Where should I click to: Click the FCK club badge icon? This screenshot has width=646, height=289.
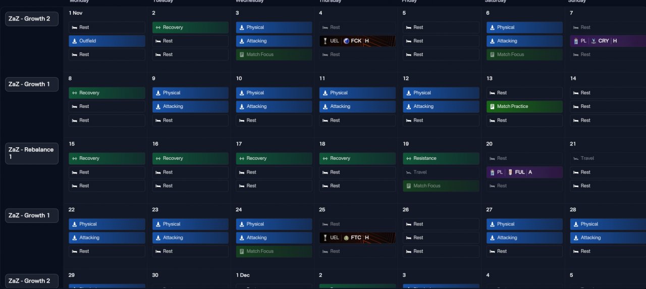(346, 41)
